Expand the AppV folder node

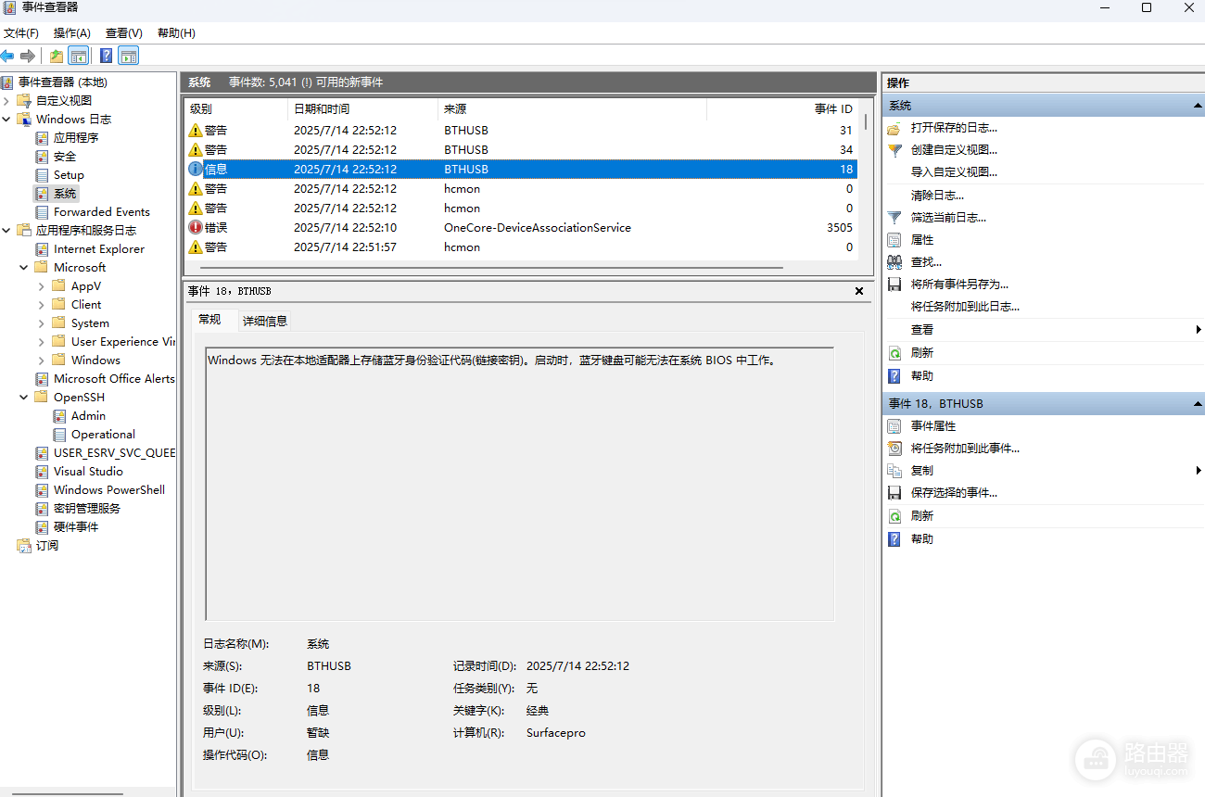click(x=42, y=286)
